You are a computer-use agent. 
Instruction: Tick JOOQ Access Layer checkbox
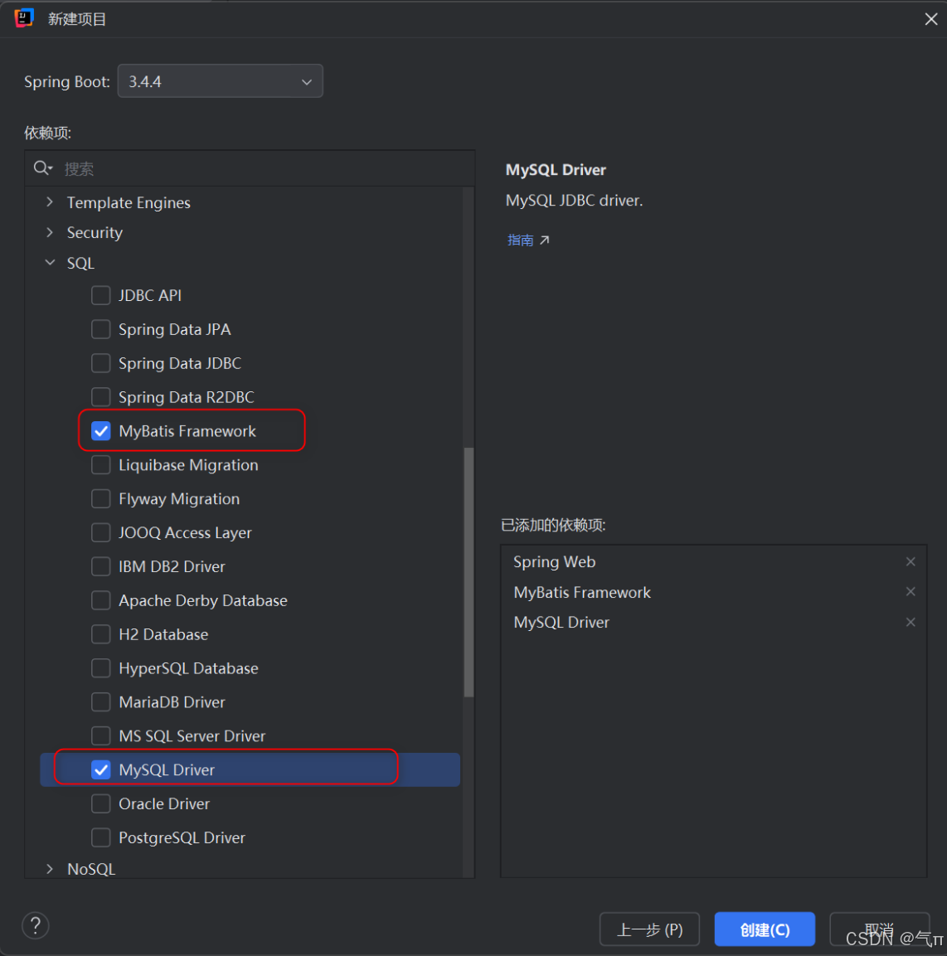[x=100, y=532]
